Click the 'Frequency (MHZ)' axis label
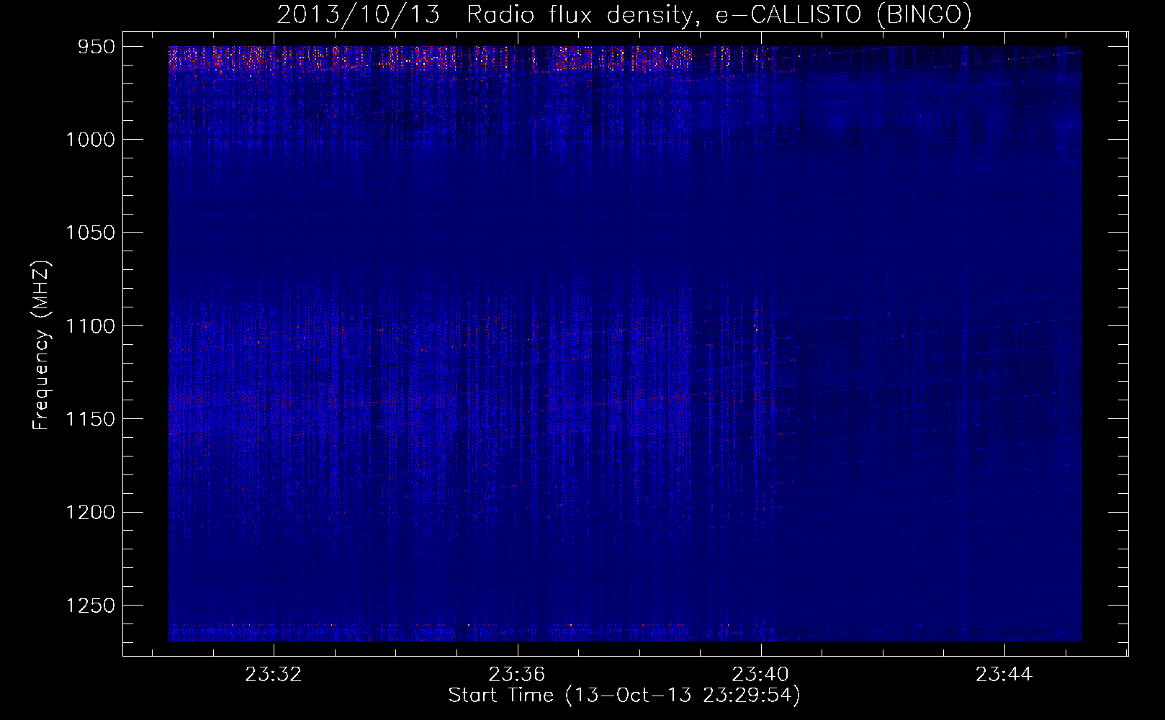1165x720 pixels. point(42,346)
